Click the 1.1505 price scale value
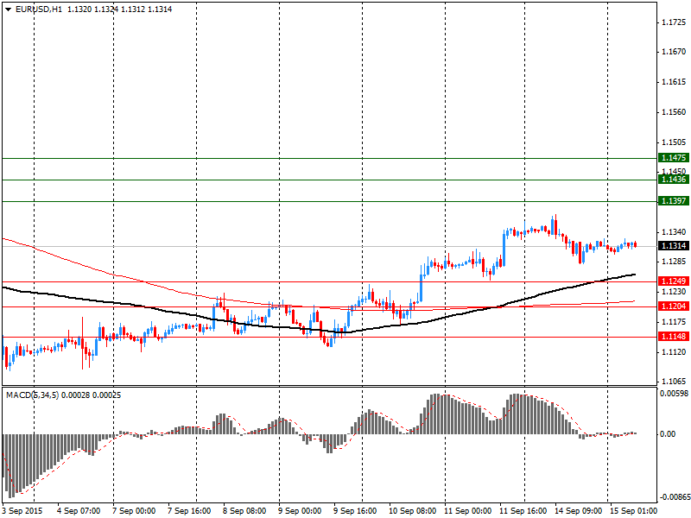Screen dimensions: 691x518 click(x=675, y=142)
